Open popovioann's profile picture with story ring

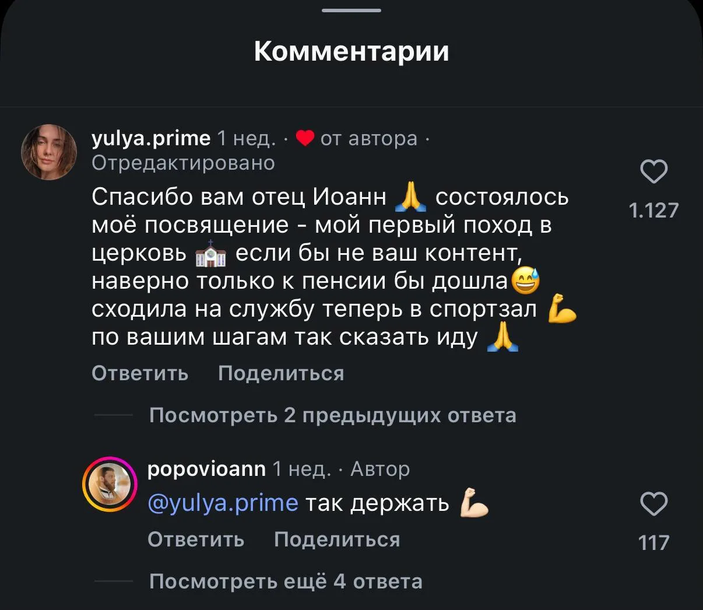(109, 483)
